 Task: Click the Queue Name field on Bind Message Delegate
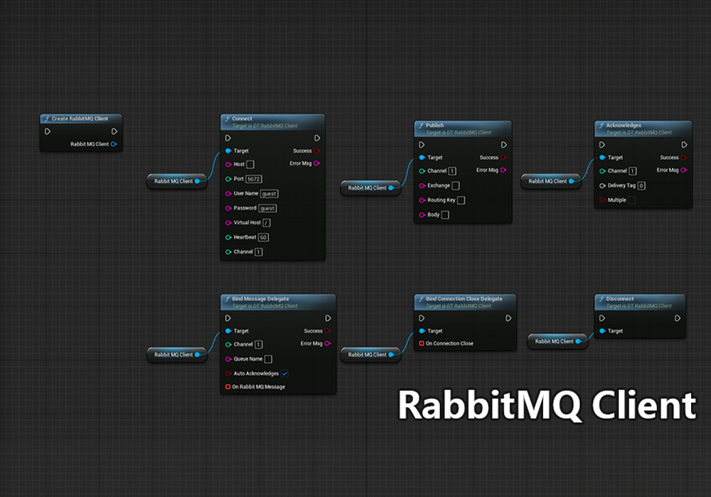click(x=267, y=359)
